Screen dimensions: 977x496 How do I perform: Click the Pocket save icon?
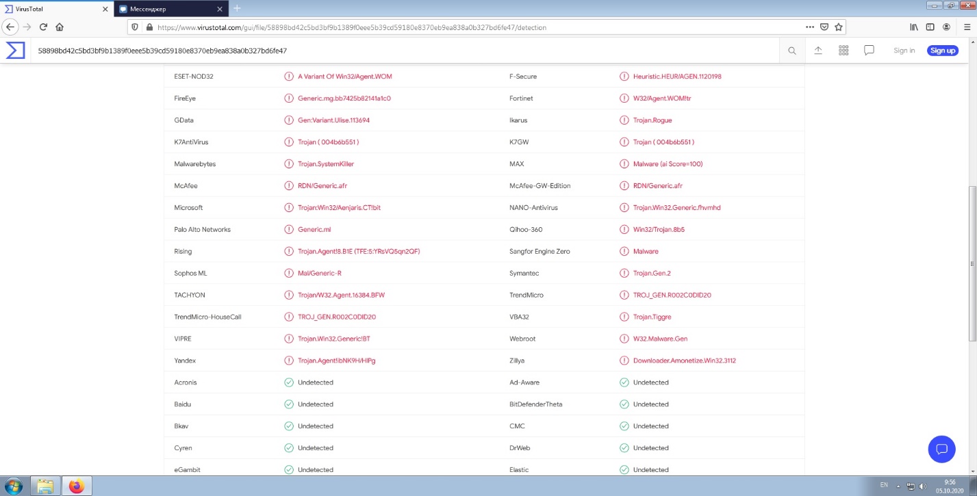tap(824, 27)
